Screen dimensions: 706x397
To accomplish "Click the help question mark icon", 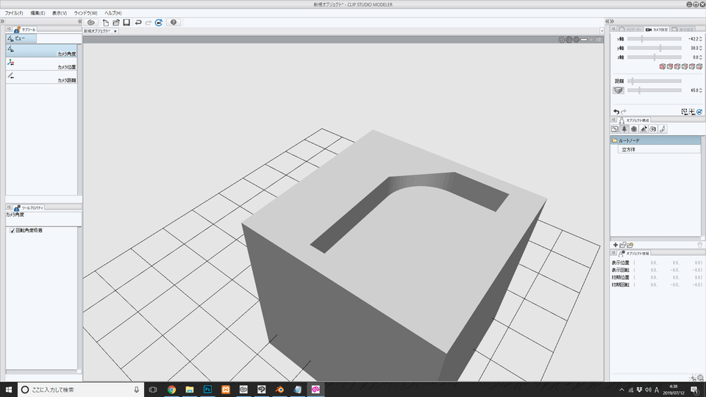I will coord(174,23).
